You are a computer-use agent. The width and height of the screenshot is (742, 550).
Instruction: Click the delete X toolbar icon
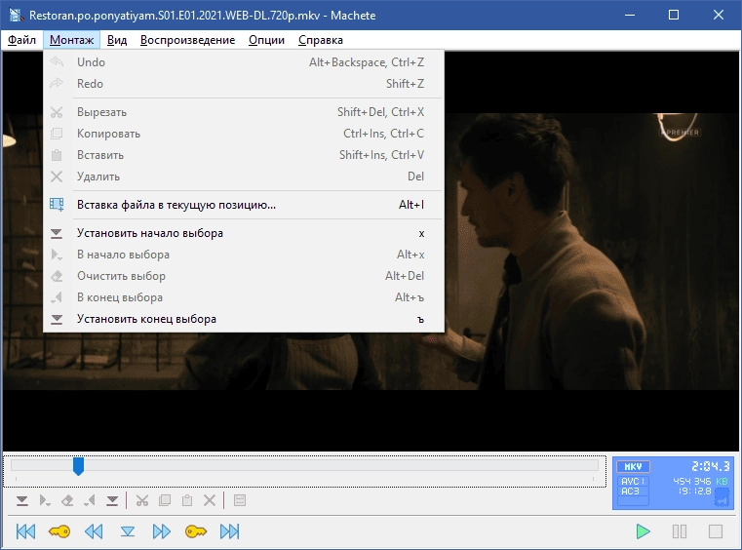210,501
